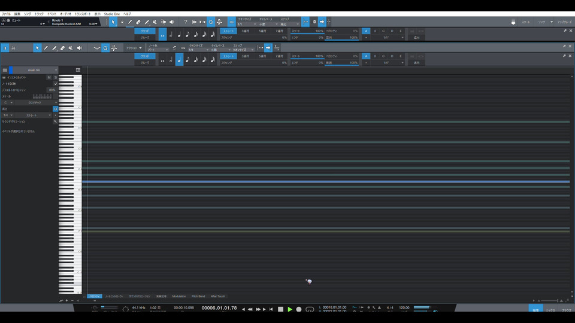Select the Pencil draw tool in the editor toolbar

coord(46,48)
